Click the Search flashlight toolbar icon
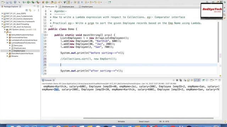This screenshot has height=127, width=227. (x=59, y=2)
